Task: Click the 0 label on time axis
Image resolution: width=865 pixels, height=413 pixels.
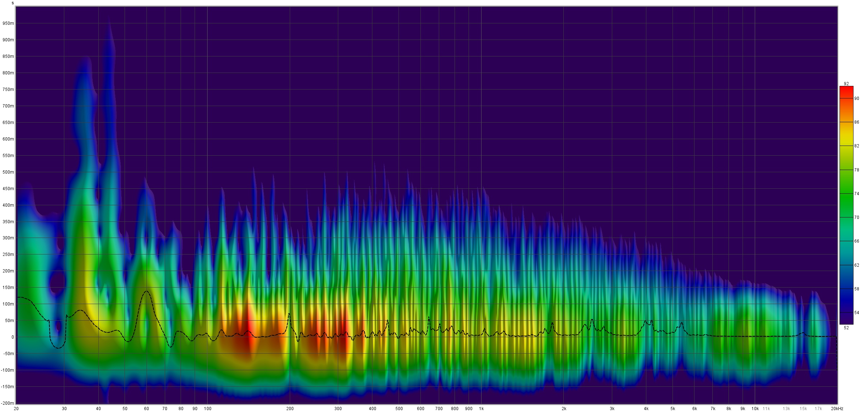Action: (12, 337)
